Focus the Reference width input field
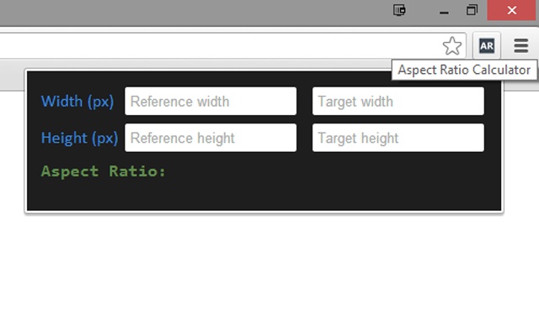 211,101
